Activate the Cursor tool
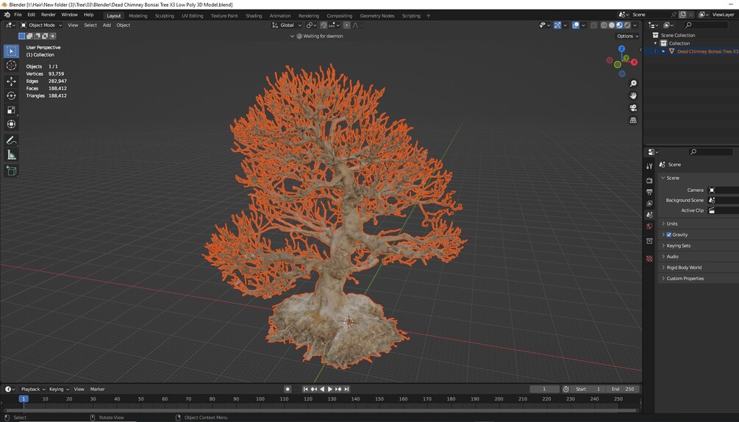Image resolution: width=739 pixels, height=422 pixels. (11, 65)
